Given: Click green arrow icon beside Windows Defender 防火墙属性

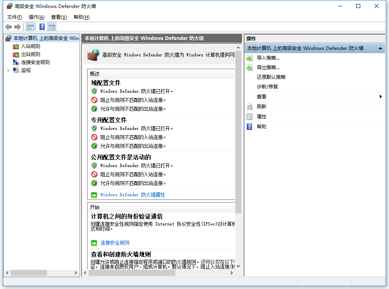Looking at the screenshot, I should pyautogui.click(x=94, y=195).
